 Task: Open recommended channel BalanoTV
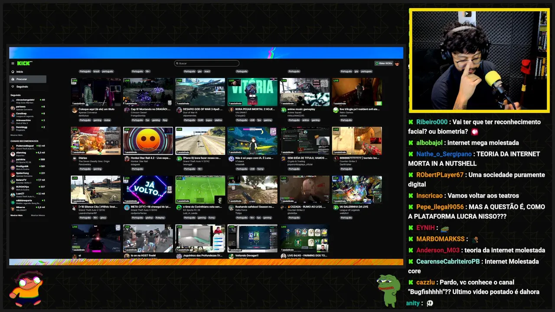point(28,181)
